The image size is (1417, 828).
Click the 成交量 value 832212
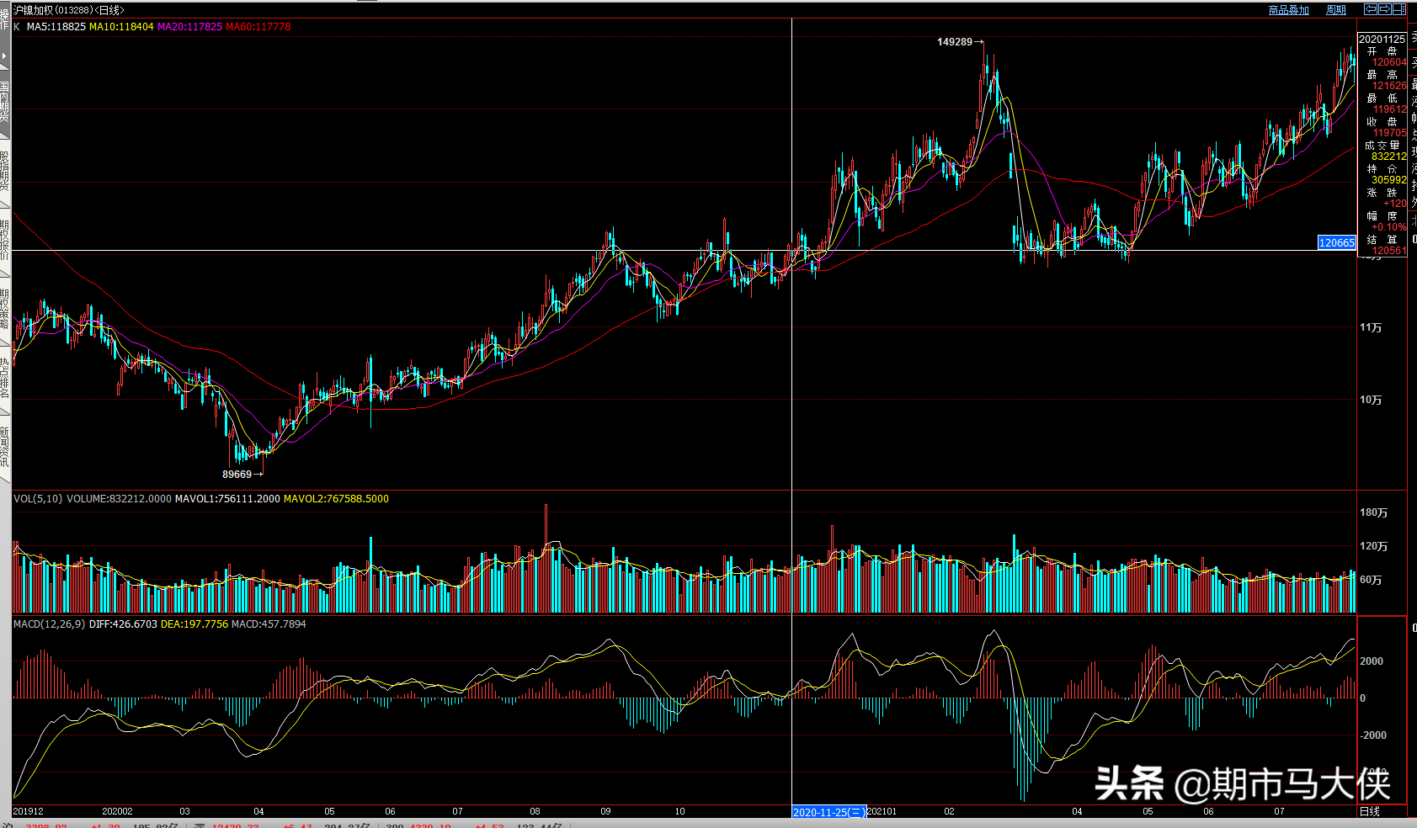[x=1389, y=157]
